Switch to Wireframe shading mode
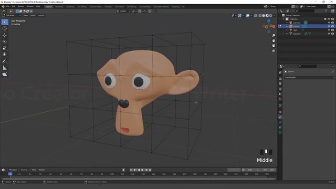This screenshot has height=189, width=336. 260,15
